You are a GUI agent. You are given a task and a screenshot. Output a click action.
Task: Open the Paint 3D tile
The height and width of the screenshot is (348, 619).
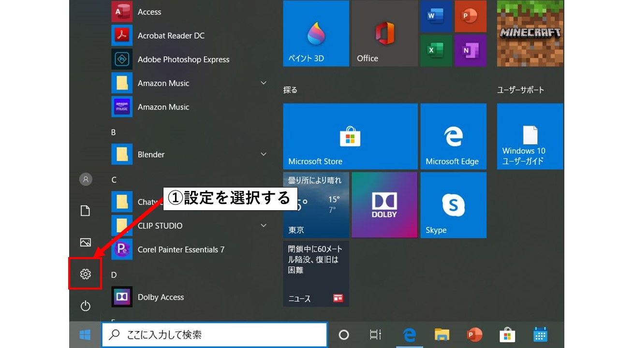[316, 33]
